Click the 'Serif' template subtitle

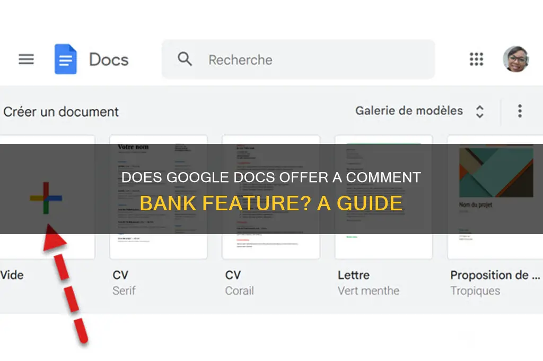tap(124, 290)
